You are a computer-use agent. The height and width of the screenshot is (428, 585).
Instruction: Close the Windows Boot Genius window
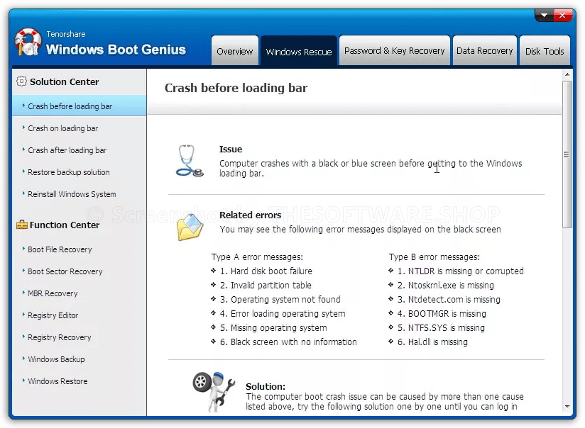click(x=562, y=16)
